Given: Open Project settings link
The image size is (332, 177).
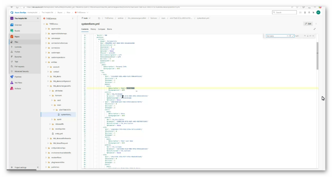Looking at the screenshot, I should (20, 167).
